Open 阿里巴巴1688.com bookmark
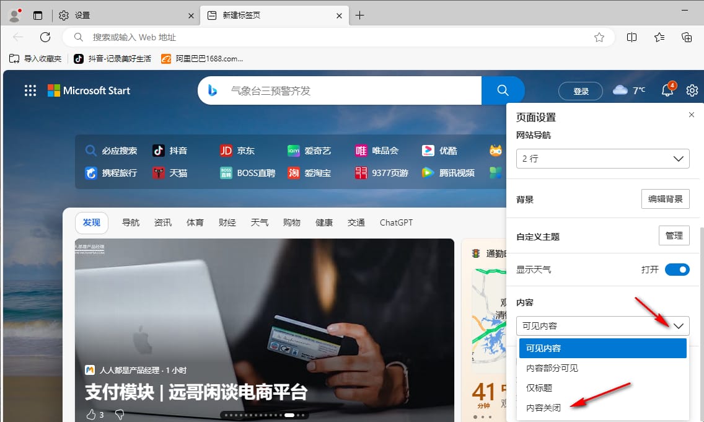This screenshot has width=704, height=422. (202, 58)
